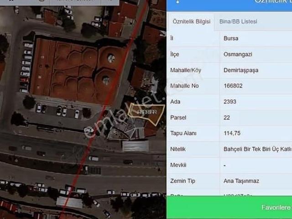Screen dimensions: 292x219
Task: Click the Bursa value in İl row
Action: (x=230, y=39)
